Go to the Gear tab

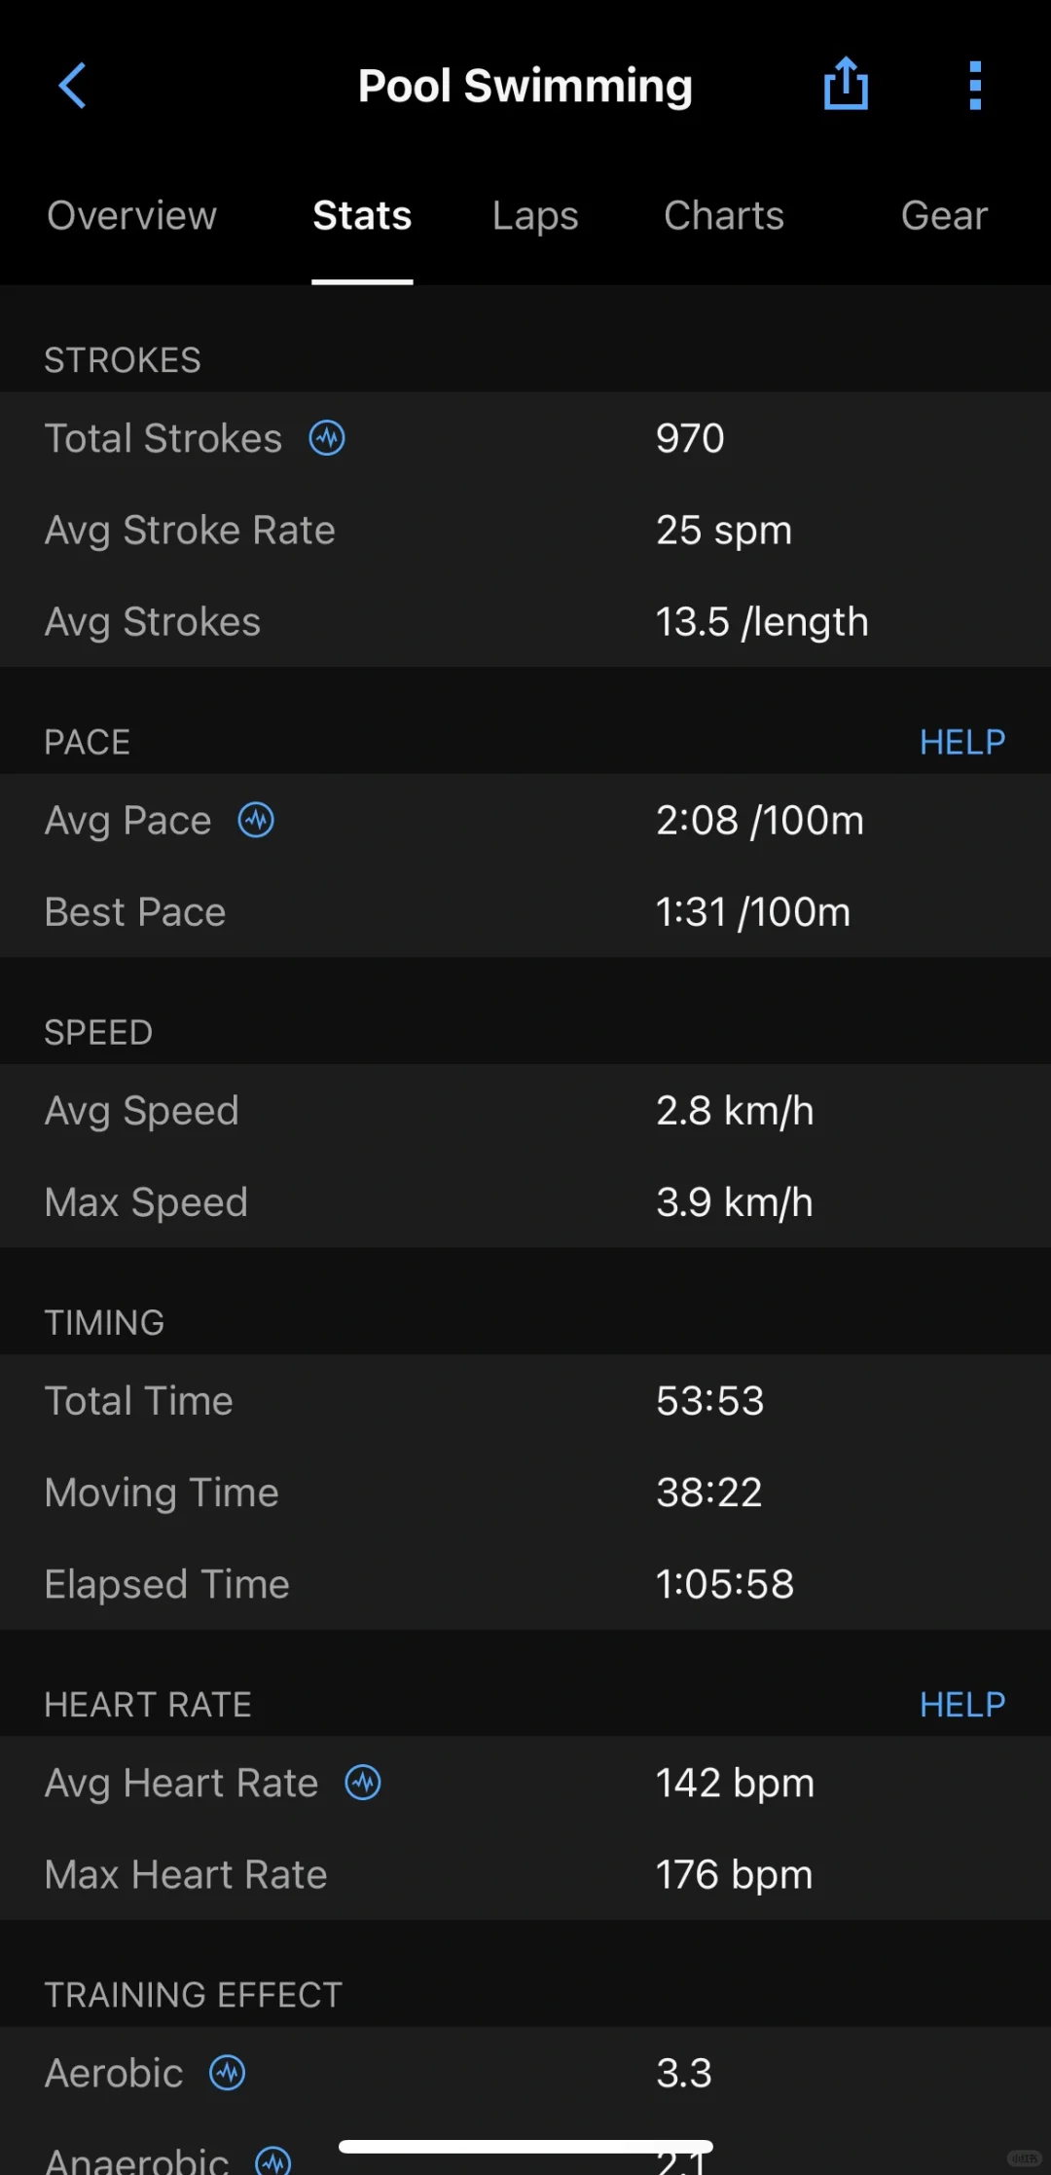pos(943,215)
